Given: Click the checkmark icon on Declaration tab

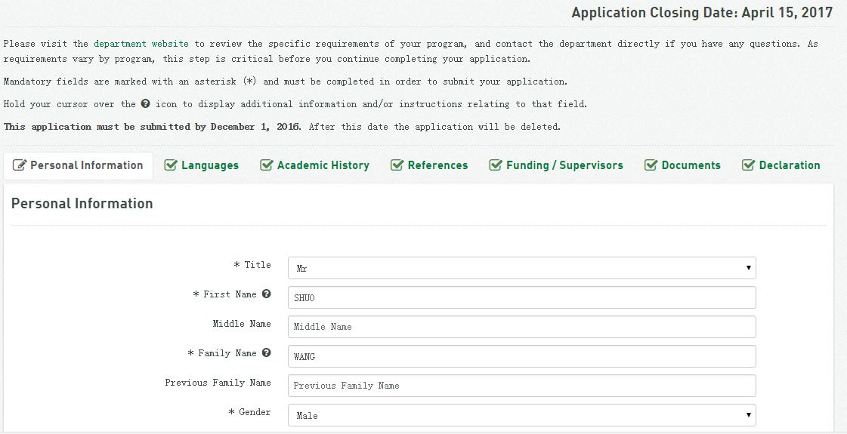Looking at the screenshot, I should pos(748,165).
